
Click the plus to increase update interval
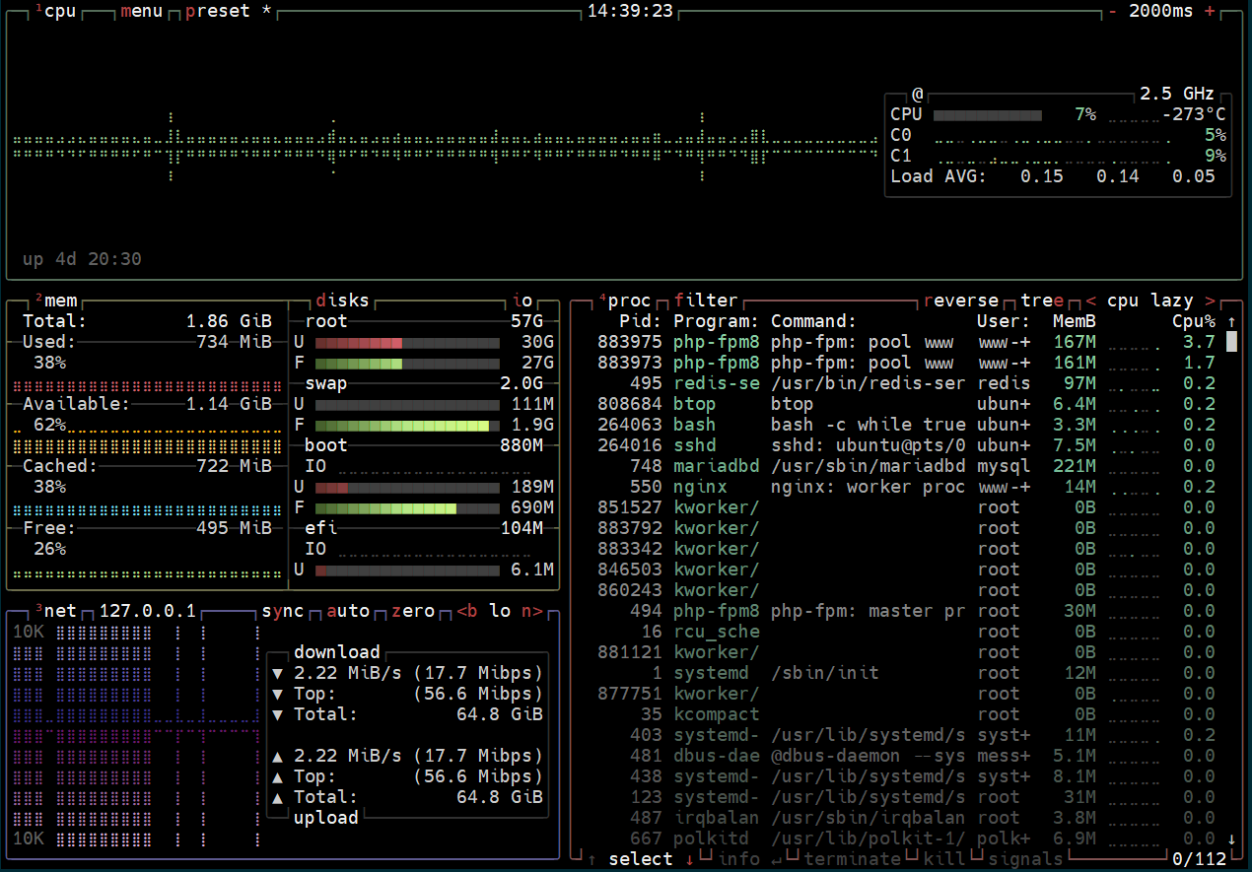pos(1210,11)
